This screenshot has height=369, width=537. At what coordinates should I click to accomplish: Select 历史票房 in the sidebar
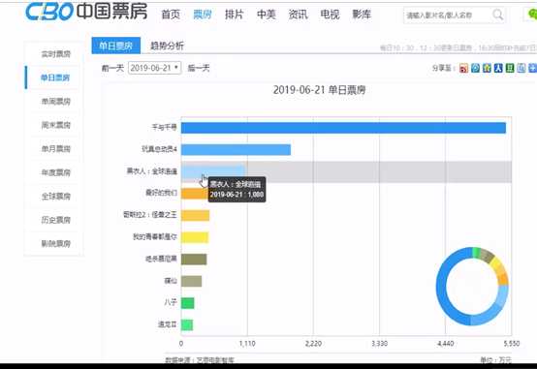[56, 220]
